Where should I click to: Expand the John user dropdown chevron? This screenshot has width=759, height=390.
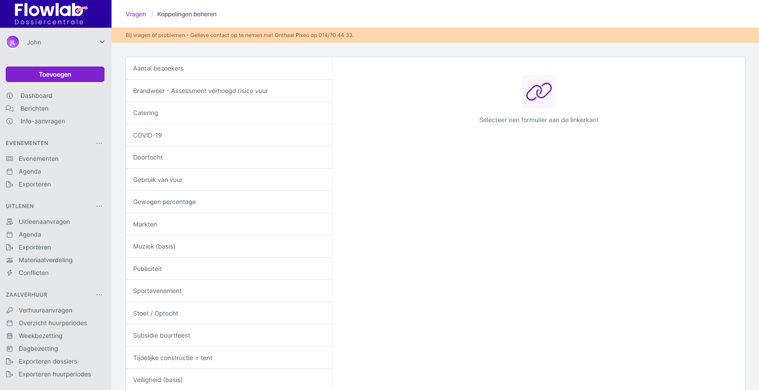coord(102,42)
